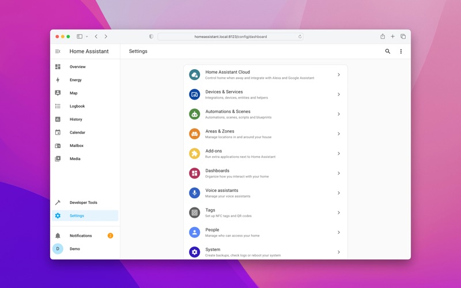Click the Voice assistants microphone icon
Viewport: 461px width, 288px height.
coord(194,193)
